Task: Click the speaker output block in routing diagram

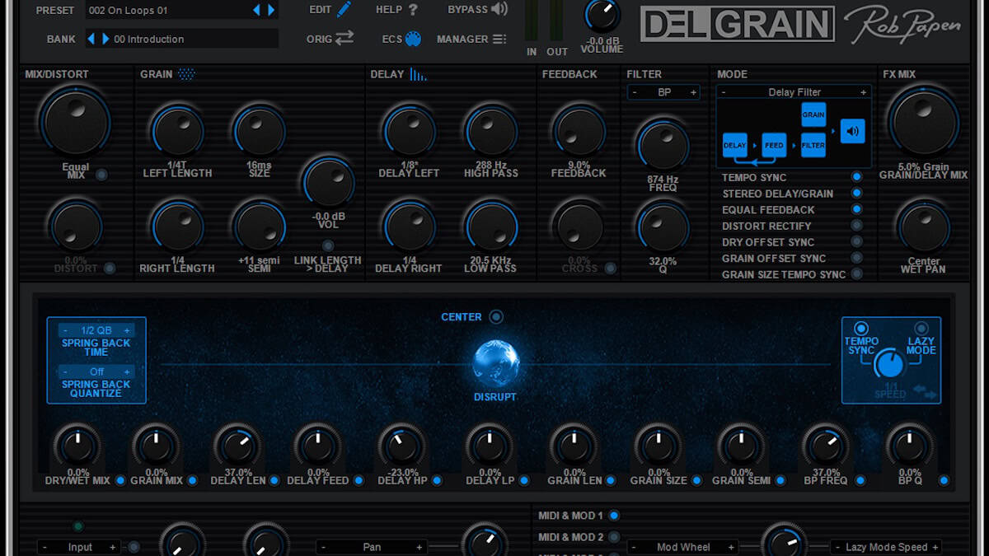Action: point(852,131)
